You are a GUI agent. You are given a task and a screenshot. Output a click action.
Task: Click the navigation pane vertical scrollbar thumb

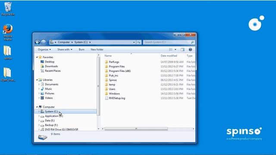98,86
